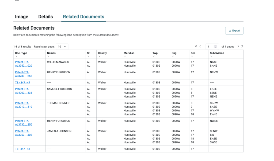Expand St. column sort chevron

[88, 56]
